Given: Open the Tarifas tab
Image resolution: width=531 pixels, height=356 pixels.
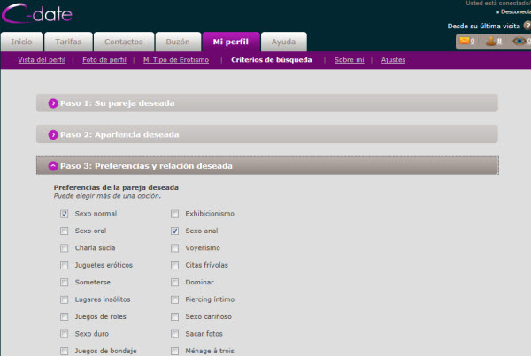Looking at the screenshot, I should pyautogui.click(x=68, y=42).
